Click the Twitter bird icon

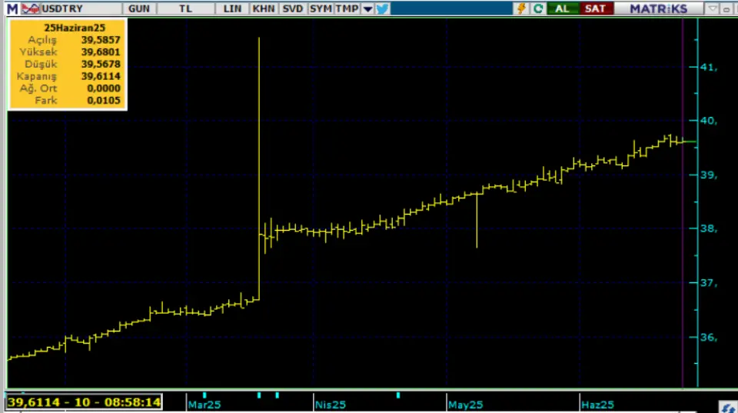point(383,8)
